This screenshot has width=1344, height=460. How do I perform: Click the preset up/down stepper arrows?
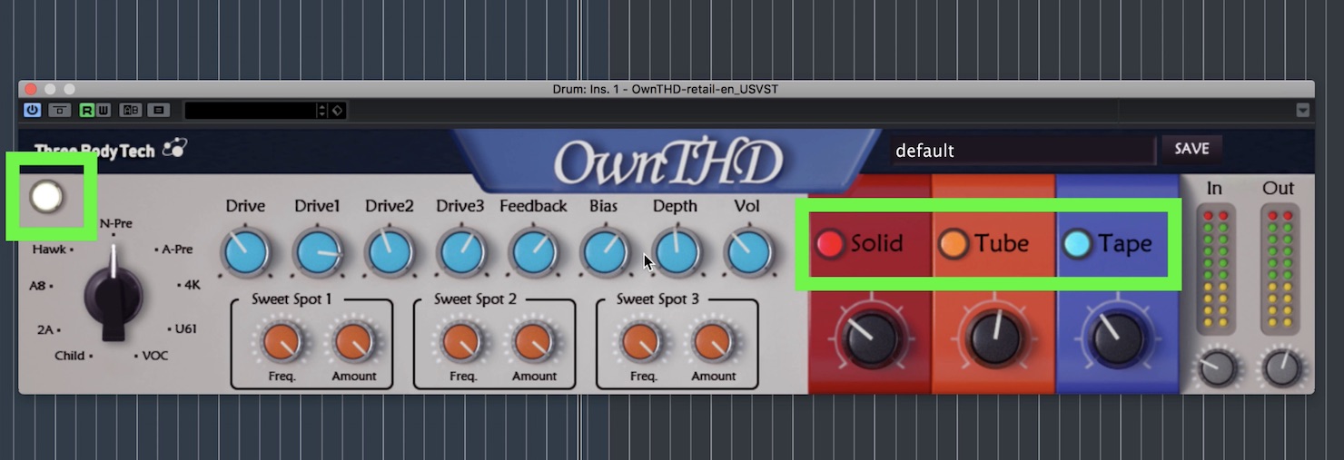tap(321, 111)
